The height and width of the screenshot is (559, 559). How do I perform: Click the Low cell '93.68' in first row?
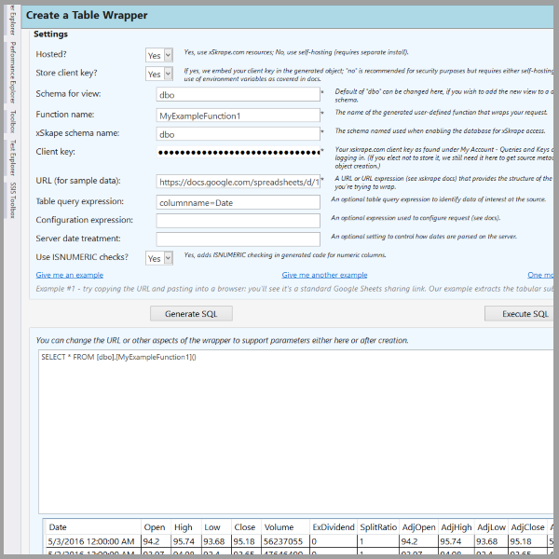click(214, 541)
